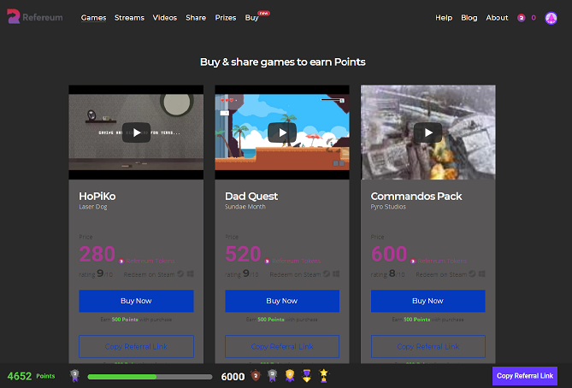The width and height of the screenshot is (572, 388).
Task: Click the current rank badge before progress bar
Action: coord(74,375)
